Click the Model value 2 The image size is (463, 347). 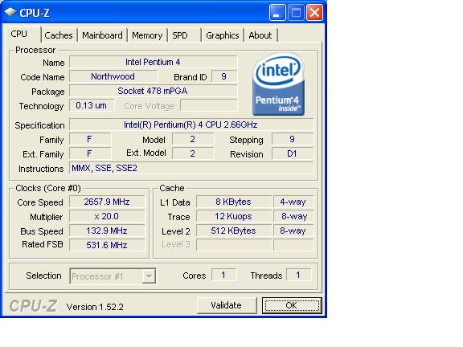(193, 139)
